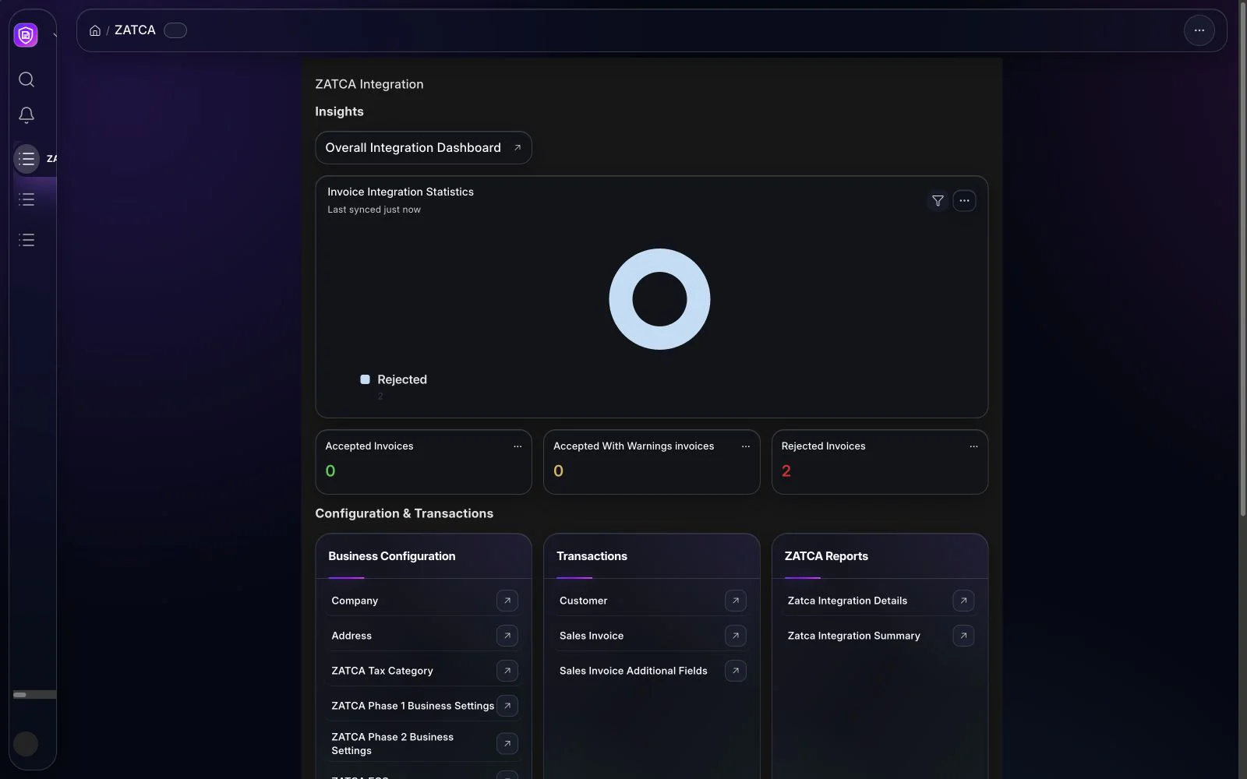Click the Transactions card header
1247x779 pixels.
pyautogui.click(x=652, y=556)
